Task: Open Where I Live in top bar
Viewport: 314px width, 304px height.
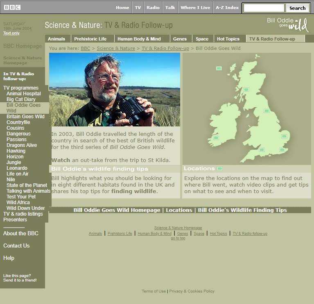Action: 195,8
